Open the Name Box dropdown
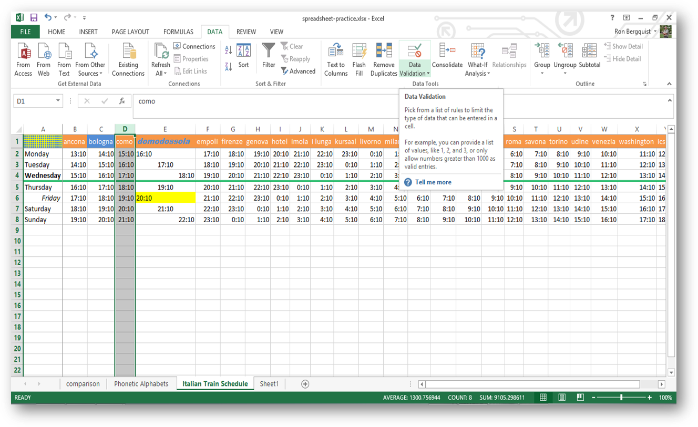Image resolution: width=698 pixels, height=427 pixels. click(x=58, y=101)
